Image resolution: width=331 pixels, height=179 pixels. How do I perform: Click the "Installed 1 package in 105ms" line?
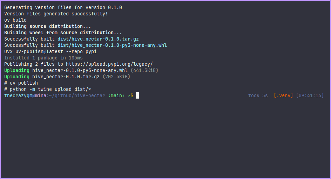click(43, 58)
